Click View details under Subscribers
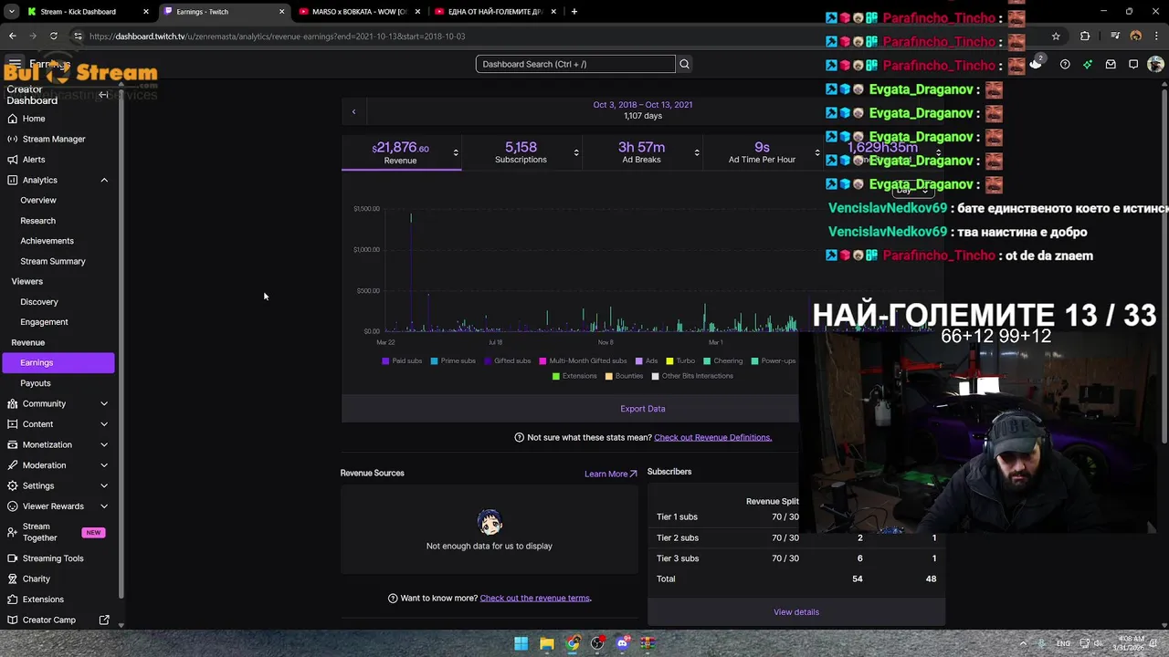 [x=796, y=612]
